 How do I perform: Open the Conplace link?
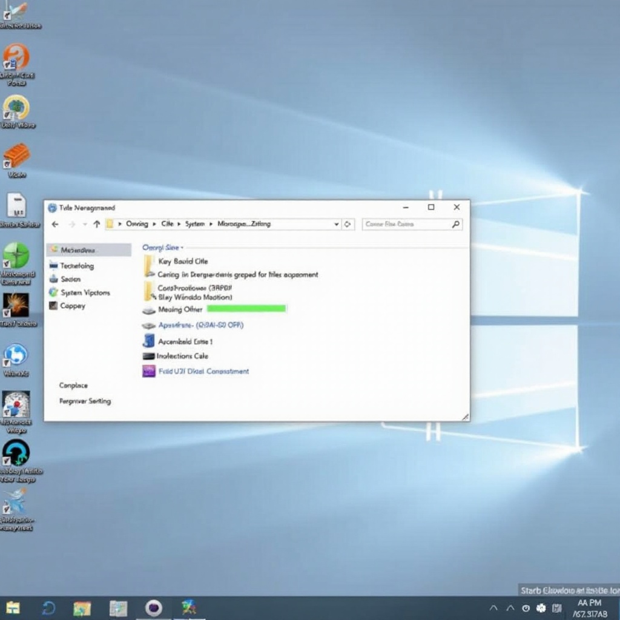[73, 385]
